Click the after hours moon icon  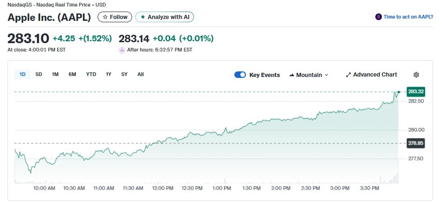tap(122, 50)
